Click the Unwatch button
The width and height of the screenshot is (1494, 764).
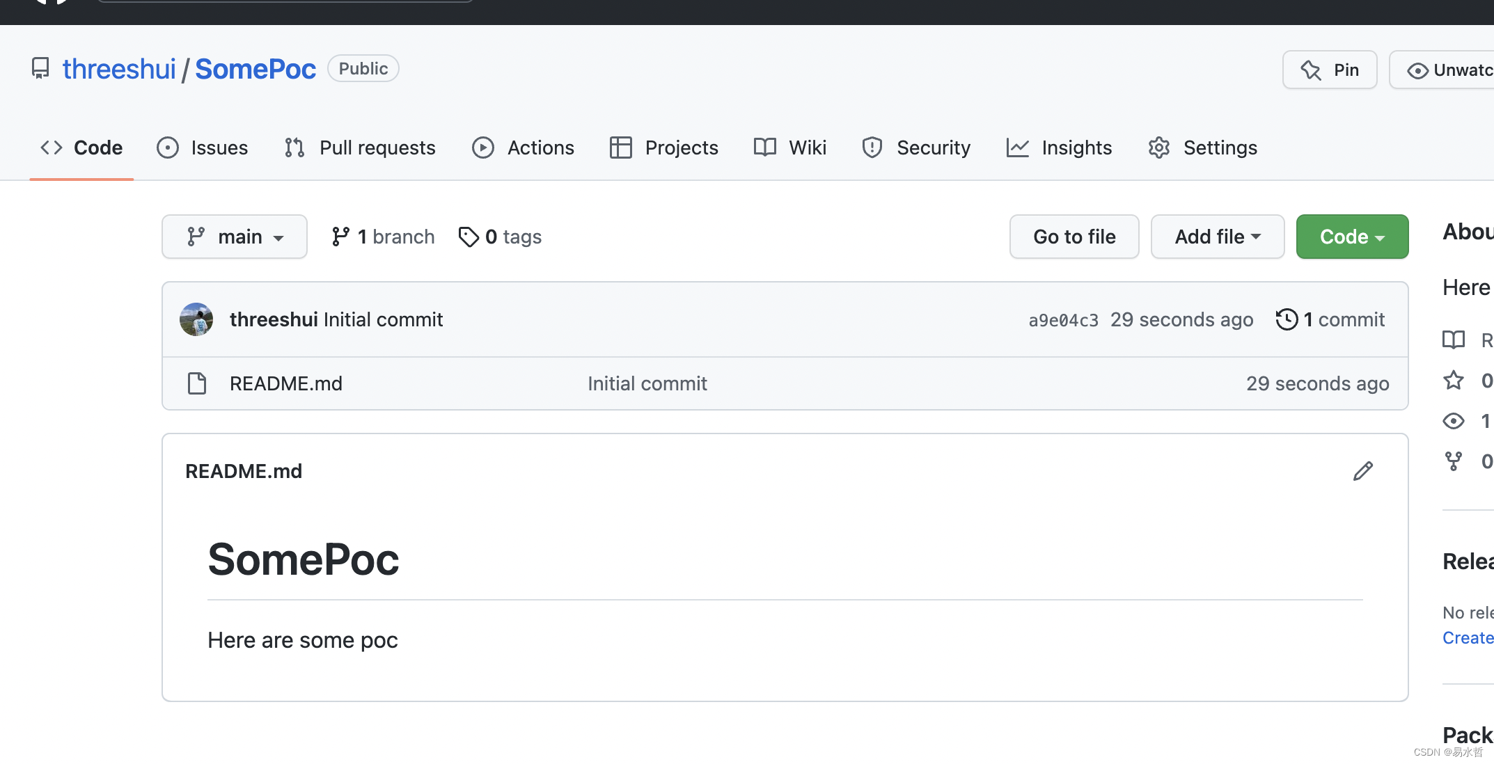tap(1442, 70)
